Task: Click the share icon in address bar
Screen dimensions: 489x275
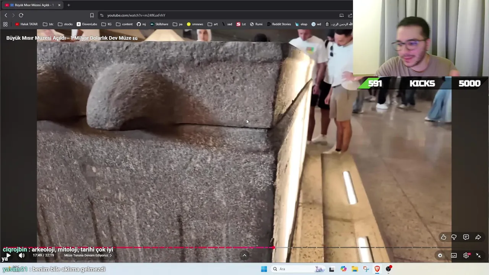Action: coord(350,15)
